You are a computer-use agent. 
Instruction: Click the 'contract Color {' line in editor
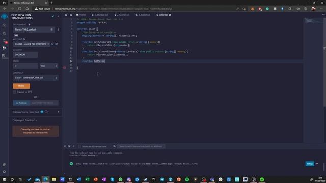coord(87,29)
